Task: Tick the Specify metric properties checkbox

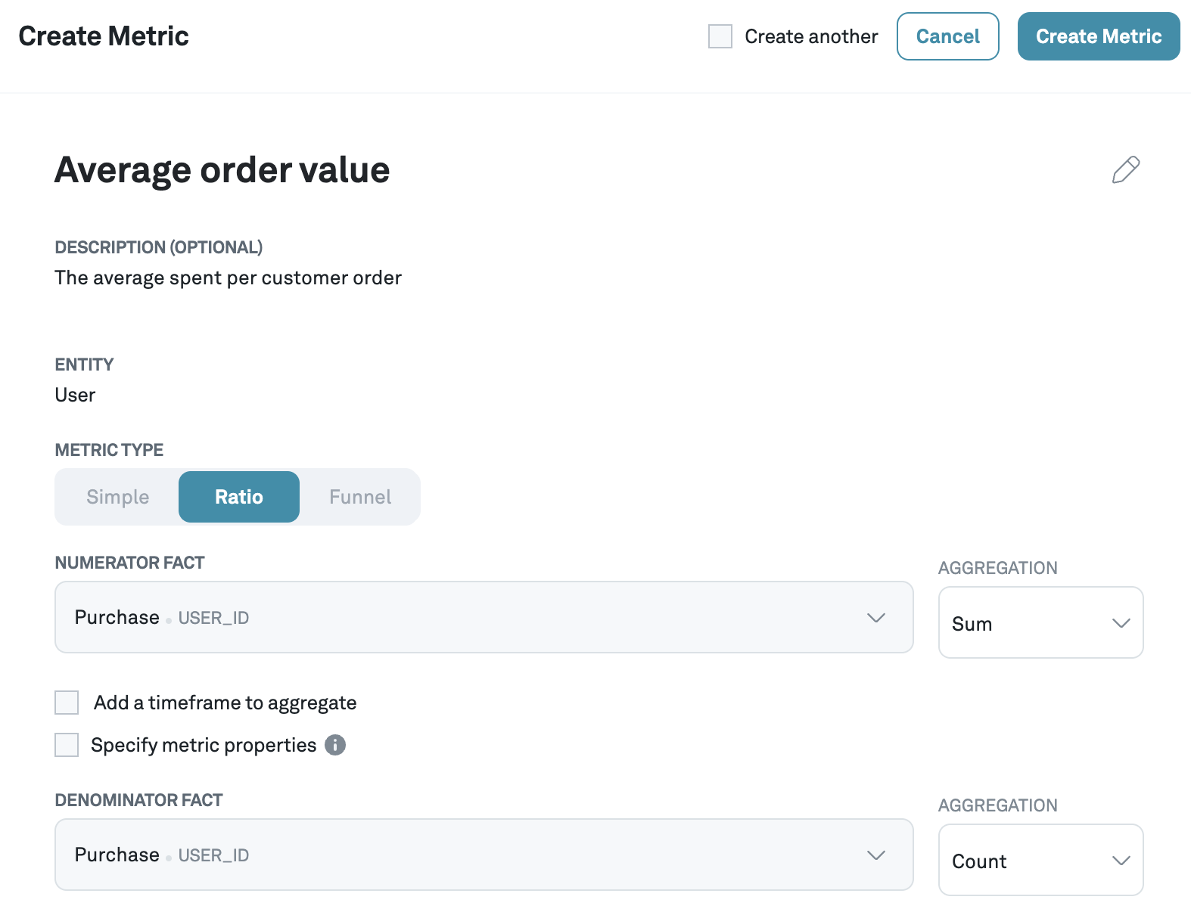Action: click(x=67, y=745)
